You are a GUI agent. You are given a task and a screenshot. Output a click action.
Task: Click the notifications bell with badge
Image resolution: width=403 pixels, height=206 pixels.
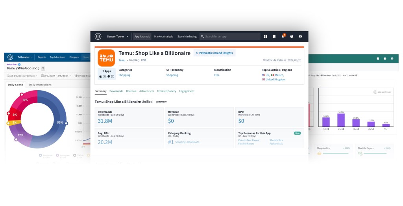283,37
